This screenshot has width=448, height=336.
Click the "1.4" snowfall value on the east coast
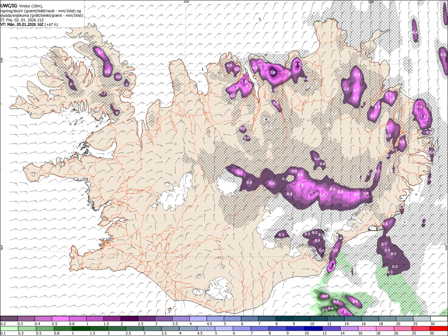tap(419, 106)
